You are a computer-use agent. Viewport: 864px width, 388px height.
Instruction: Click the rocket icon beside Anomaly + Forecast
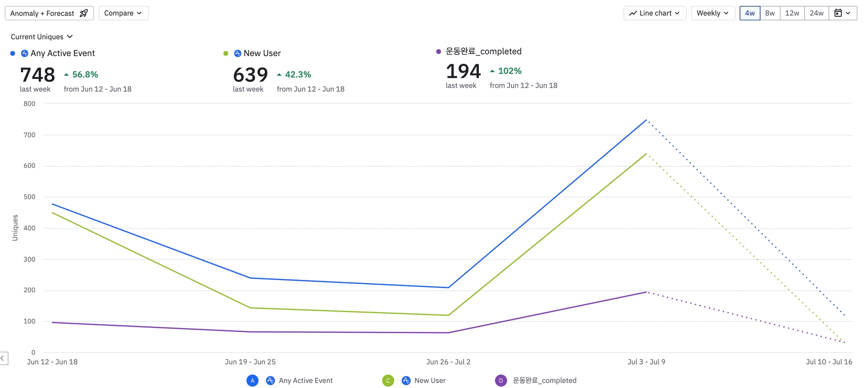click(84, 13)
